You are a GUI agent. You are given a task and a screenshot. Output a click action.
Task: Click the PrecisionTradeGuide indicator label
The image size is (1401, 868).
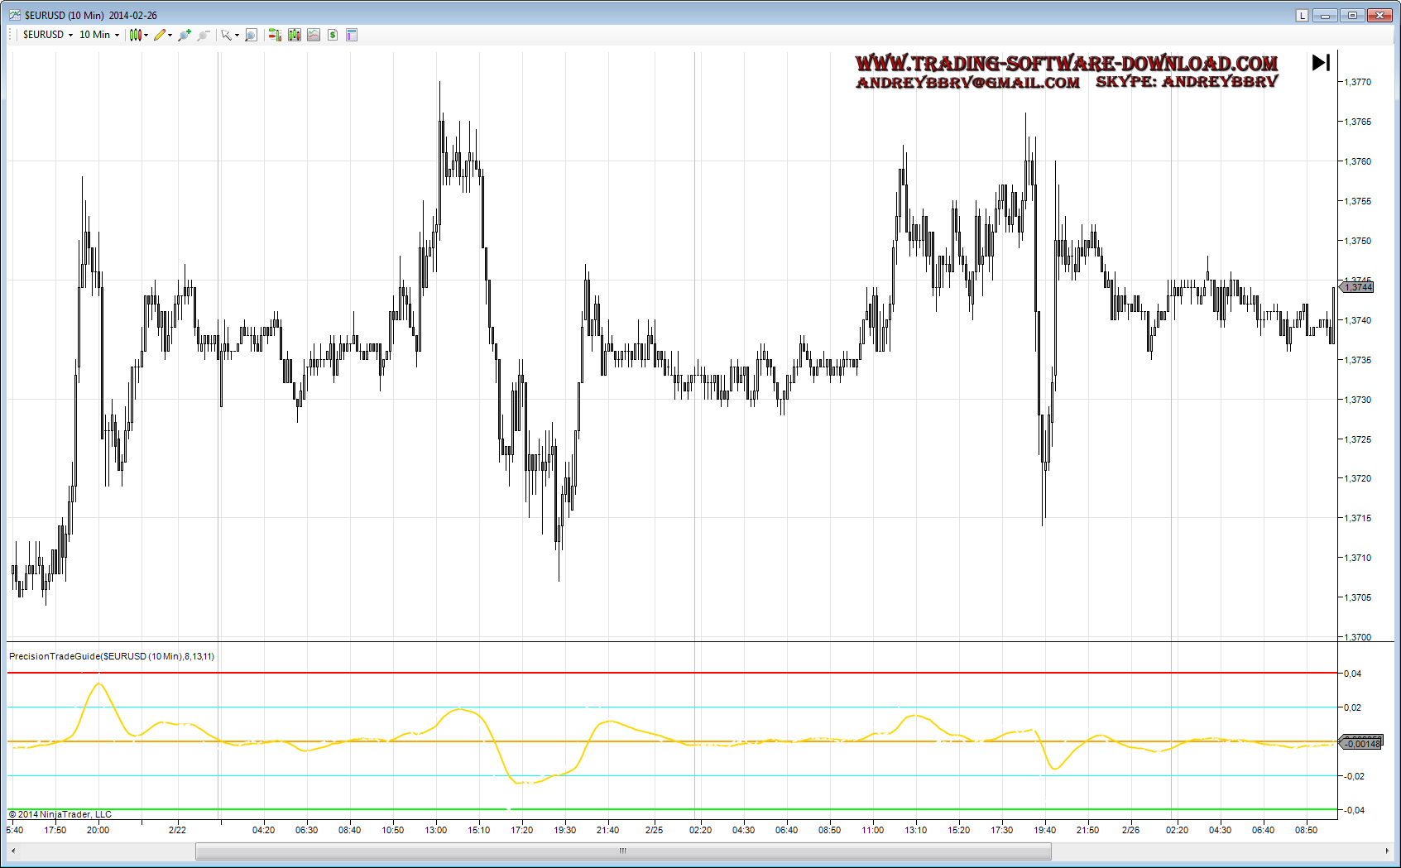112,656
